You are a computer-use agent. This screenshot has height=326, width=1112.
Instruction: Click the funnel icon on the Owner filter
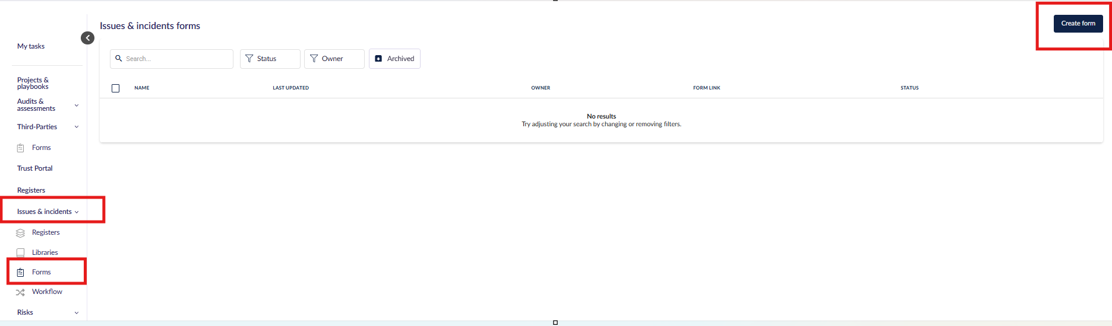coord(314,59)
